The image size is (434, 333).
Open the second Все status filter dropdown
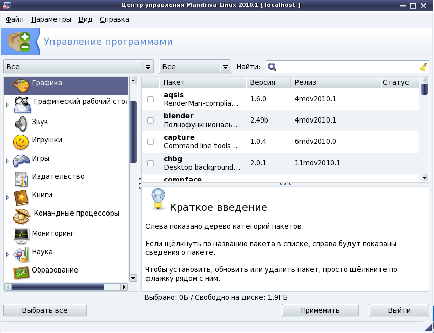coord(195,67)
